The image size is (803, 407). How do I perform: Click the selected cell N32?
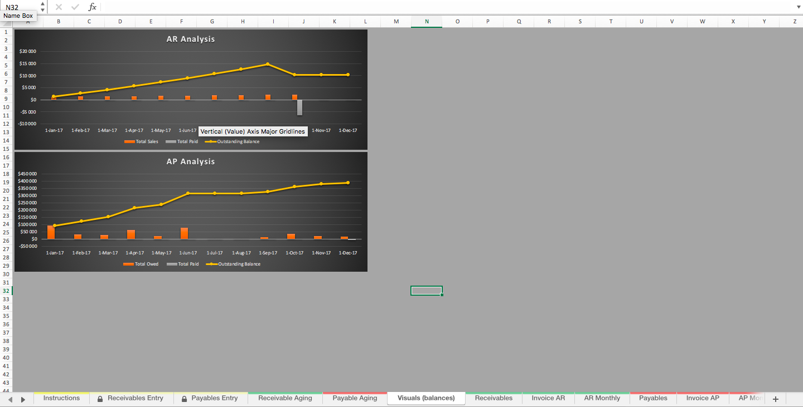(x=427, y=291)
